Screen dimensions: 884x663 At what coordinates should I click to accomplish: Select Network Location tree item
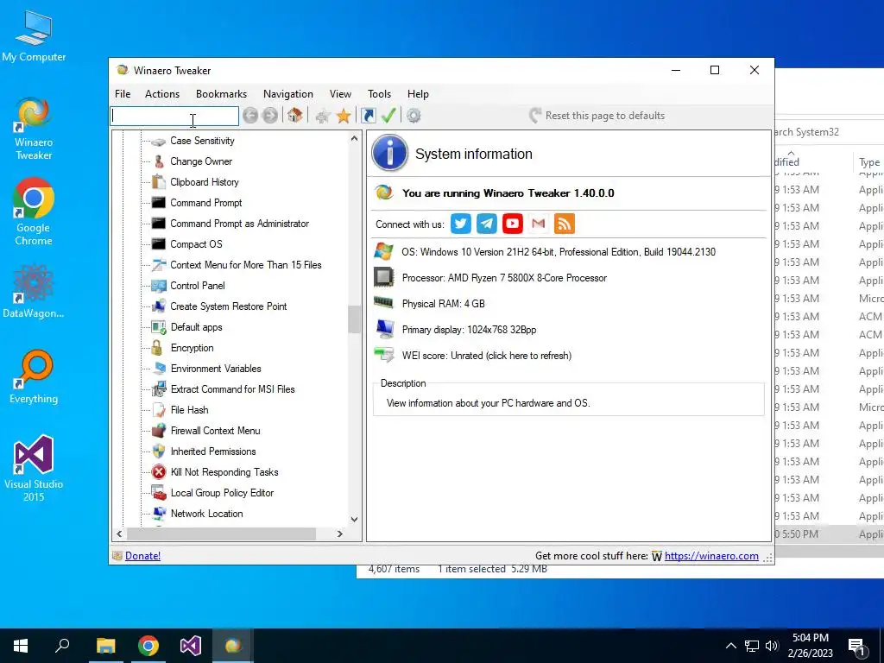[207, 514]
